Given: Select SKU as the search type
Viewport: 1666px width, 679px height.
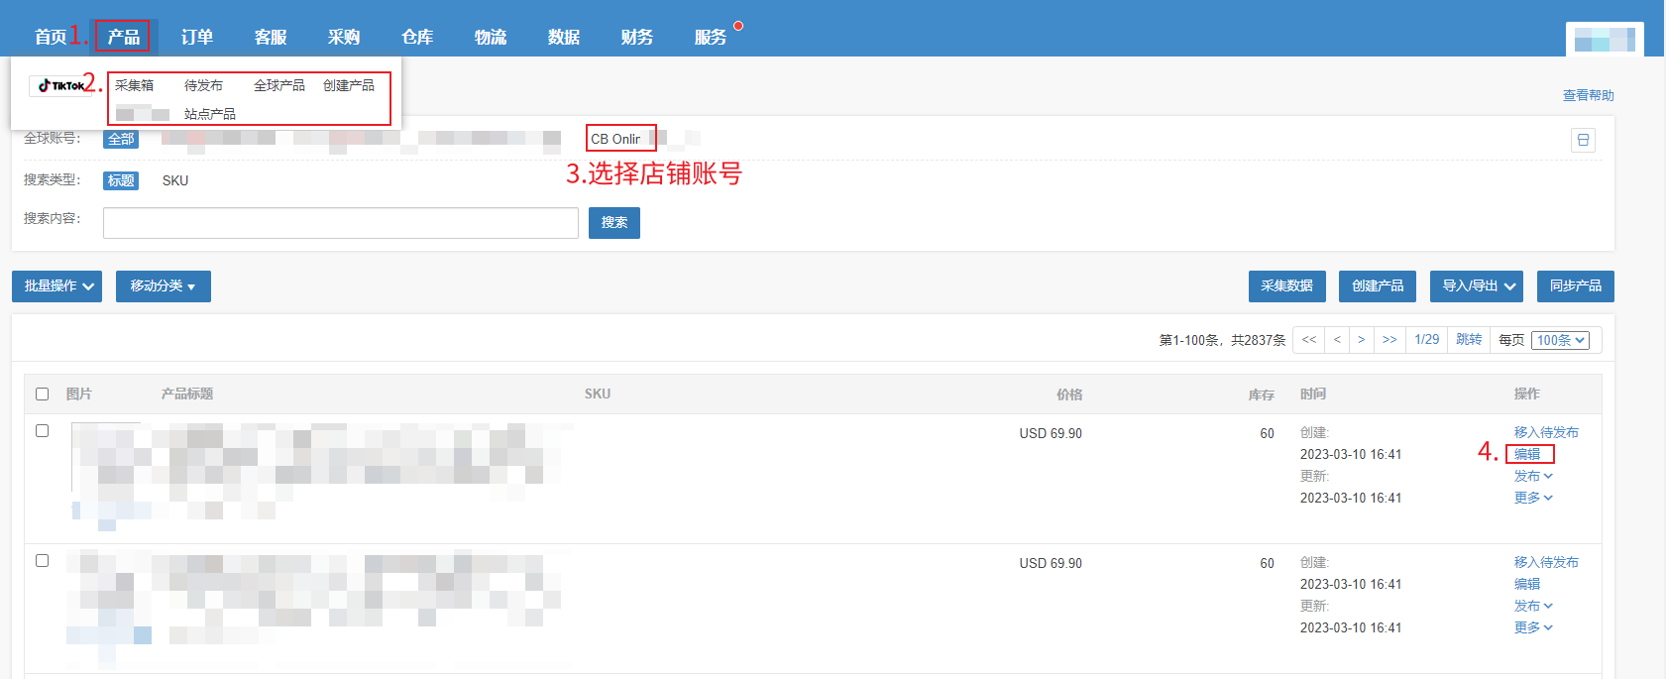Looking at the screenshot, I should coord(175,180).
